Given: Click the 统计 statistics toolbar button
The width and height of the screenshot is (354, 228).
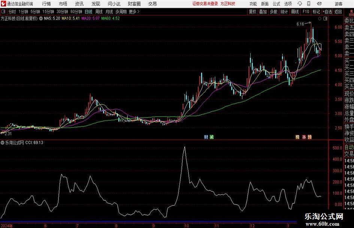Looking at the screenshot, I should [x=284, y=12].
